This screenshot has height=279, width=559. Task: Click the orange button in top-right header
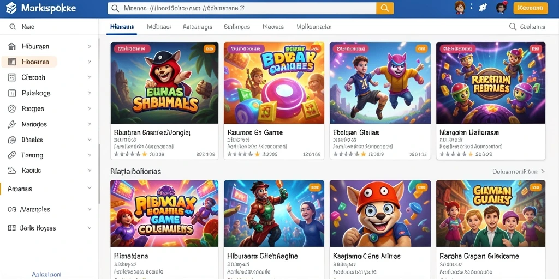point(531,8)
